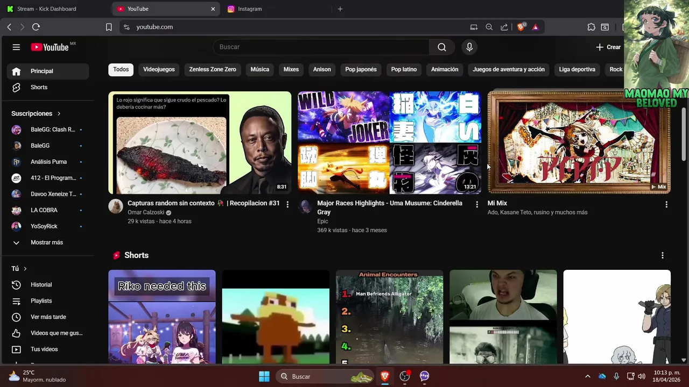
Task: Bookmark this page icon
Action: click(109, 27)
